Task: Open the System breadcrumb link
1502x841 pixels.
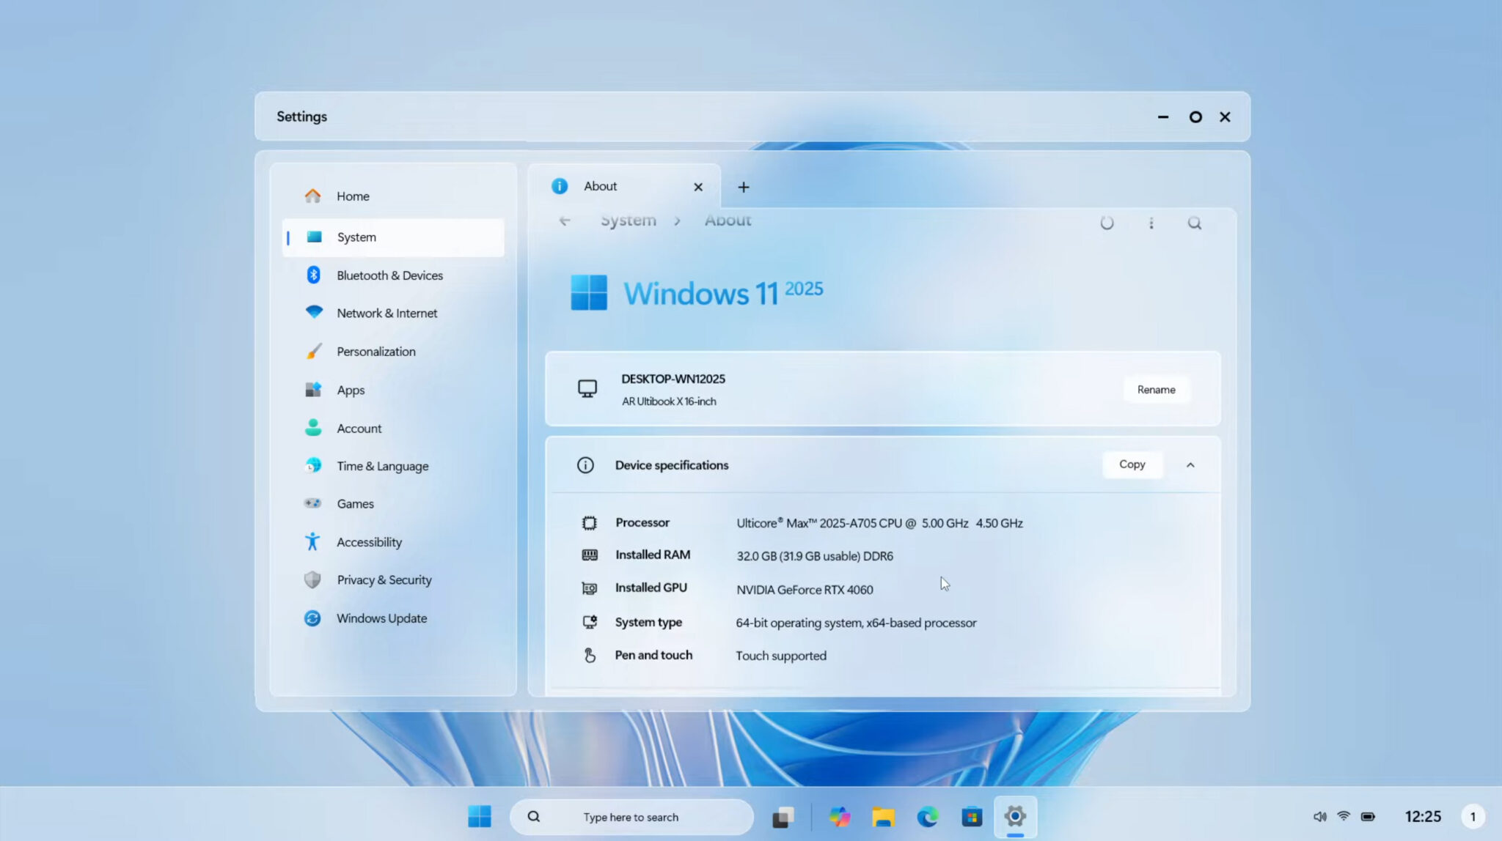Action: point(627,220)
